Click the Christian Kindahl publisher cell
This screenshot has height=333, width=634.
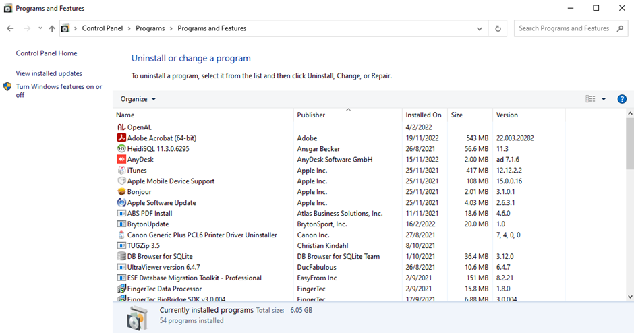click(x=322, y=246)
